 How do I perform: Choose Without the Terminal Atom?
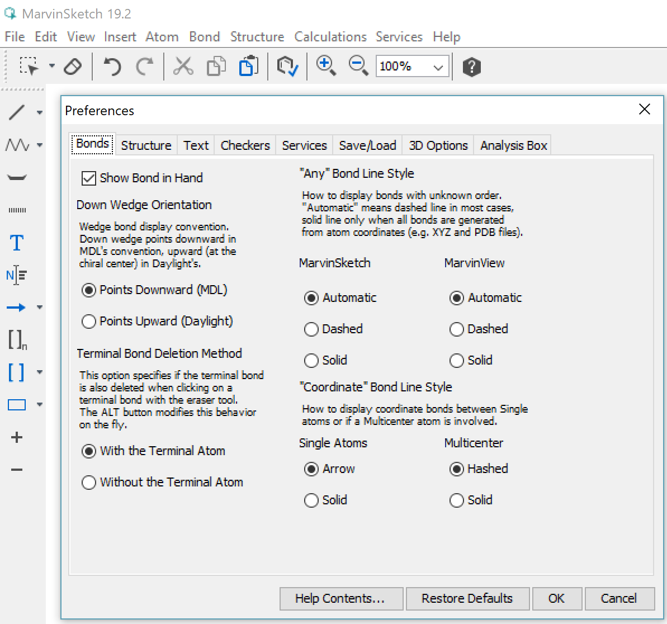pos(89,483)
